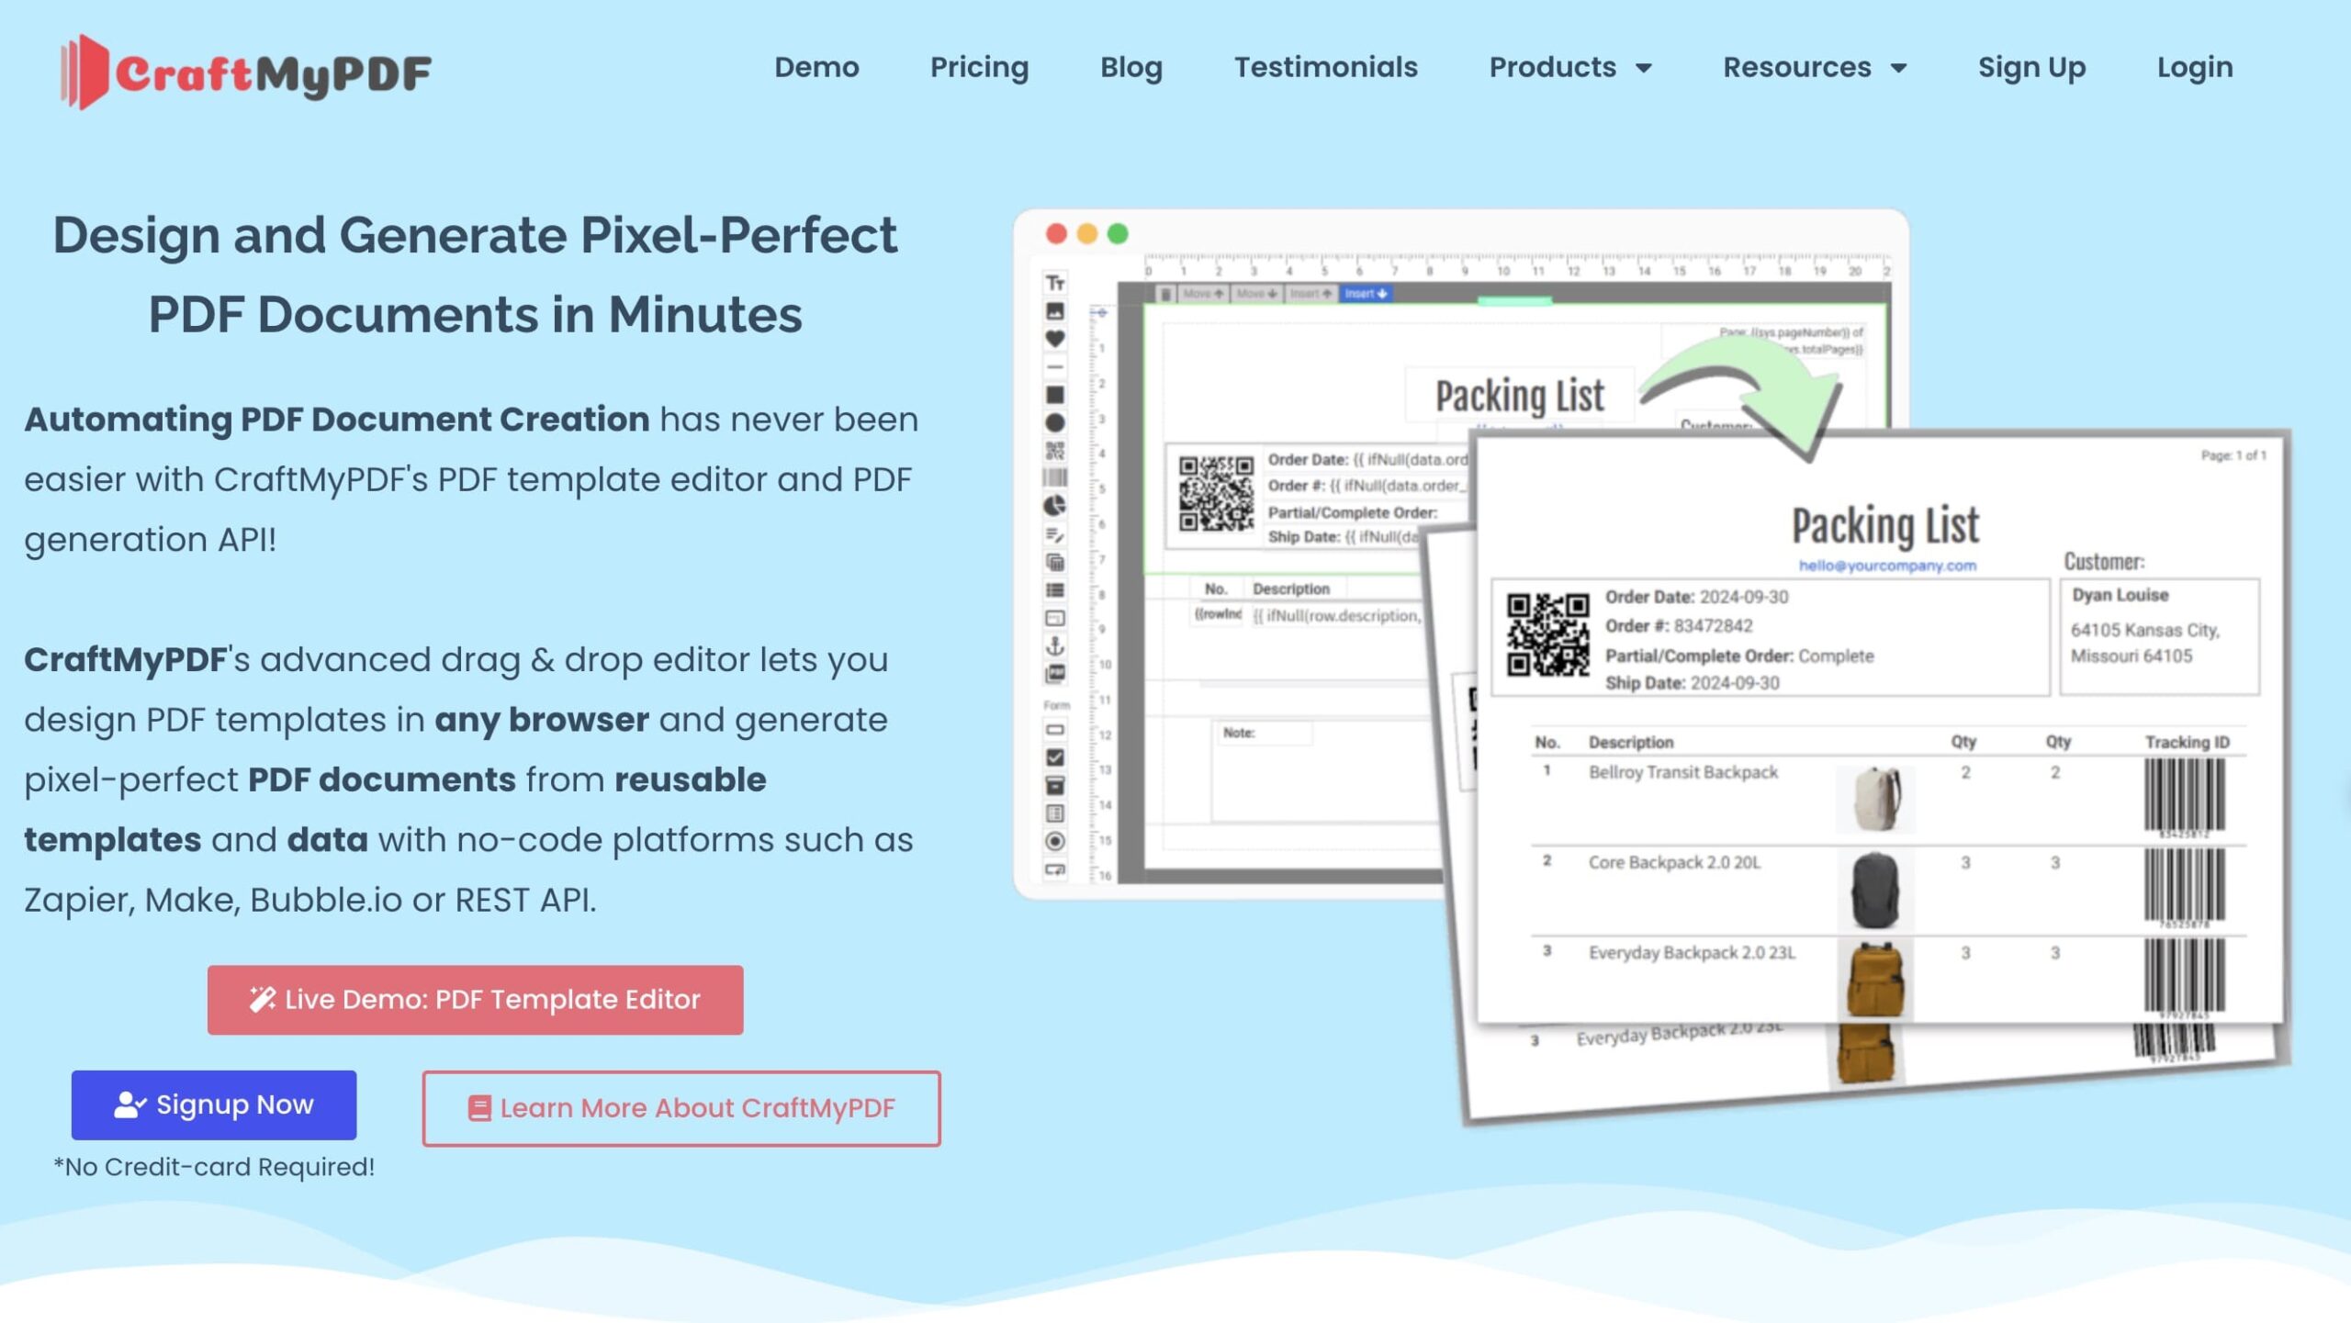Click the trash icon above the section

1164,294
